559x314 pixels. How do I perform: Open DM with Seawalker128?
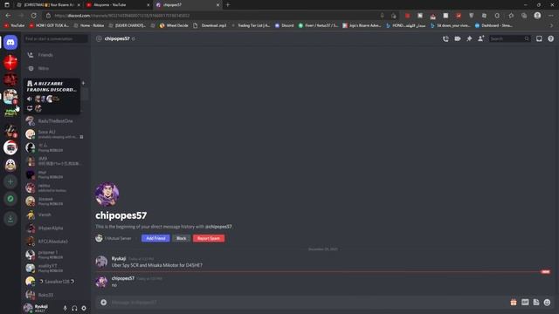click(56, 282)
